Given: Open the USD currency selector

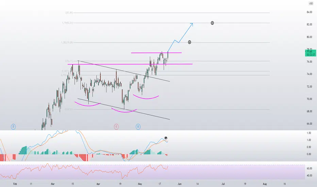Looking at the screenshot, I should pyautogui.click(x=311, y=3).
